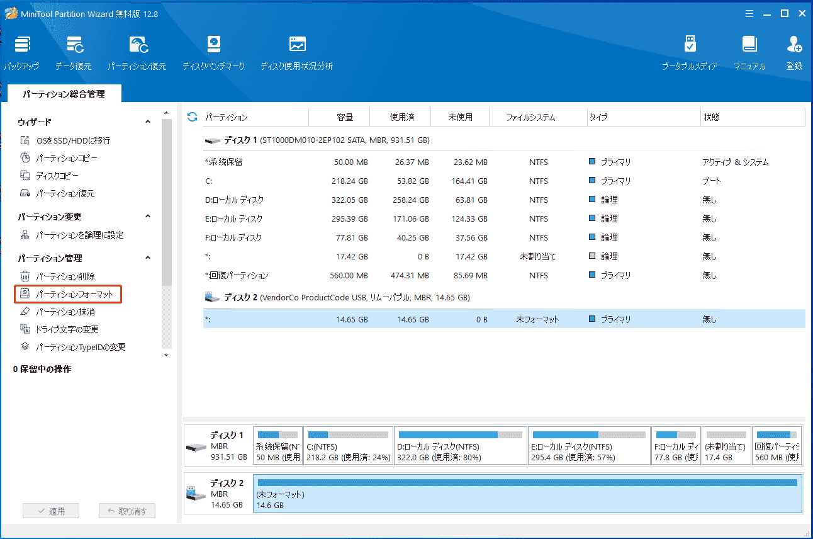
Task: Click 系統保留 block in disk map
Action: pos(278,446)
